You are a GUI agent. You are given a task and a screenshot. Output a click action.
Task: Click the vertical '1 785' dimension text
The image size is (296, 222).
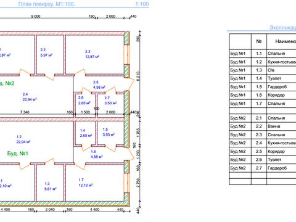click(x=138, y=133)
